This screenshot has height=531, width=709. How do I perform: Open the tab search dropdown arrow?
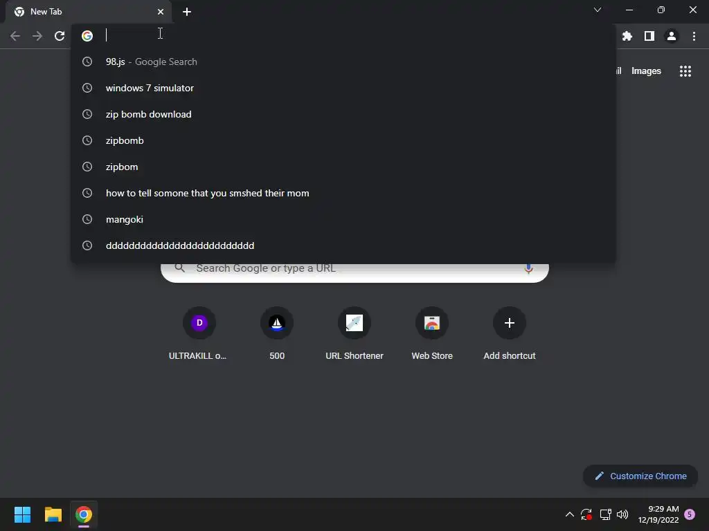click(598, 10)
